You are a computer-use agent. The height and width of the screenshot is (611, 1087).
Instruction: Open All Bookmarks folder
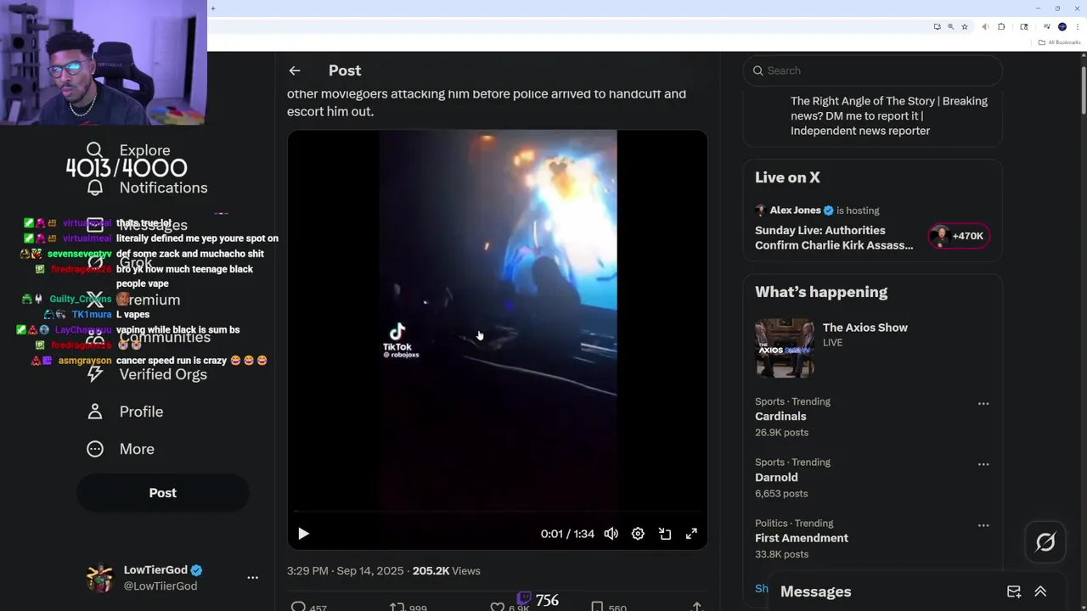(x=1059, y=42)
